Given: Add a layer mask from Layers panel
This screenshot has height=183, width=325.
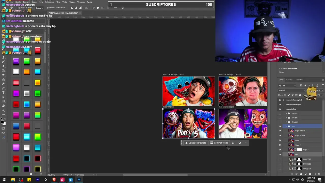Looking at the screenshot, I should (301, 174).
